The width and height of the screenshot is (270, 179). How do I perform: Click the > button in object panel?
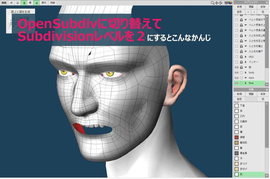tap(254, 12)
